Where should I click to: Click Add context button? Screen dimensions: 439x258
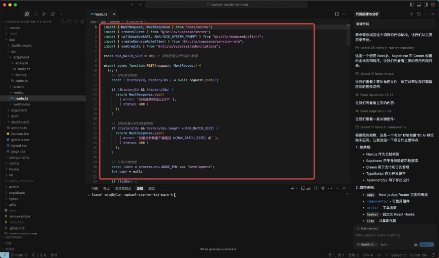click(x=369, y=228)
